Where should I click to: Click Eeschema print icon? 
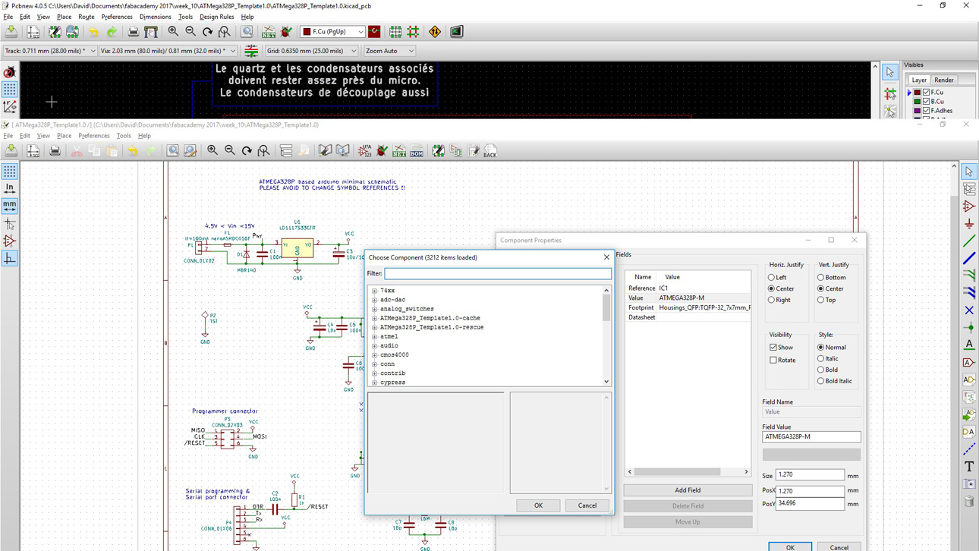click(x=55, y=151)
